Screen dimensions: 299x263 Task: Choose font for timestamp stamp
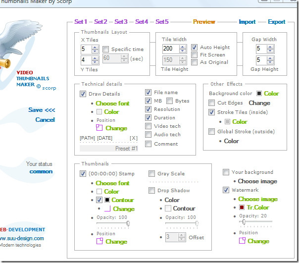tap(112, 183)
